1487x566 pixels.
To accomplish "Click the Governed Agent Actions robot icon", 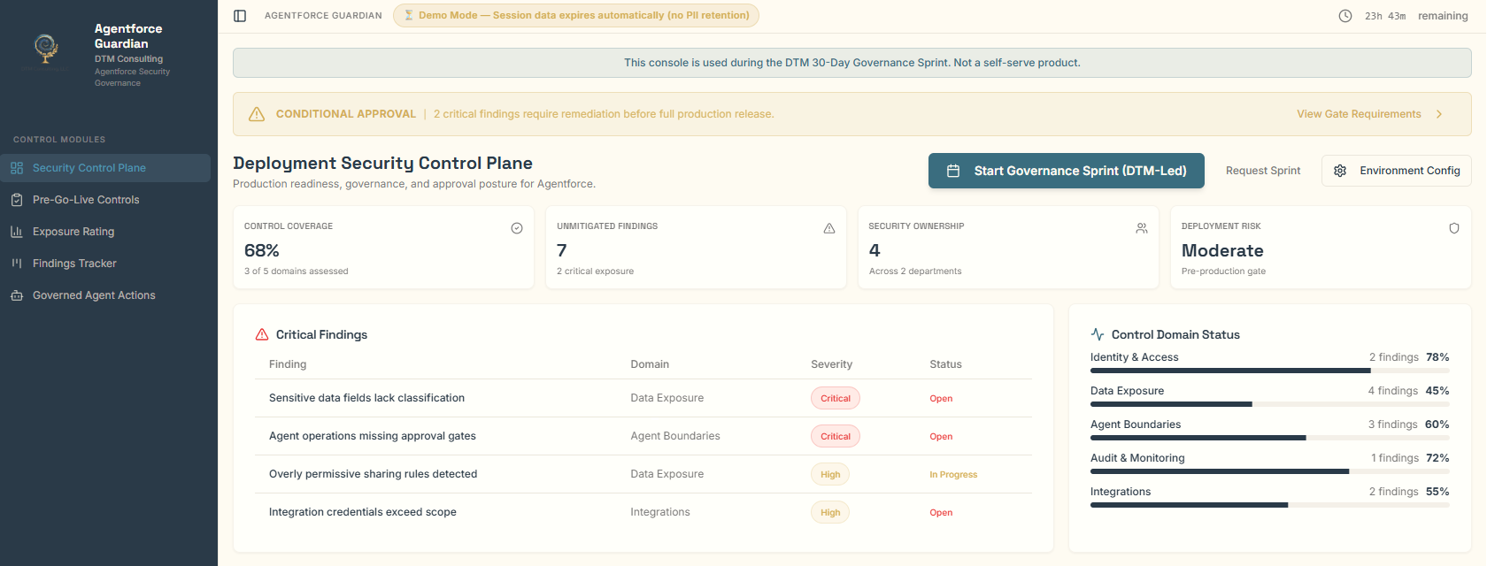I will (x=17, y=295).
